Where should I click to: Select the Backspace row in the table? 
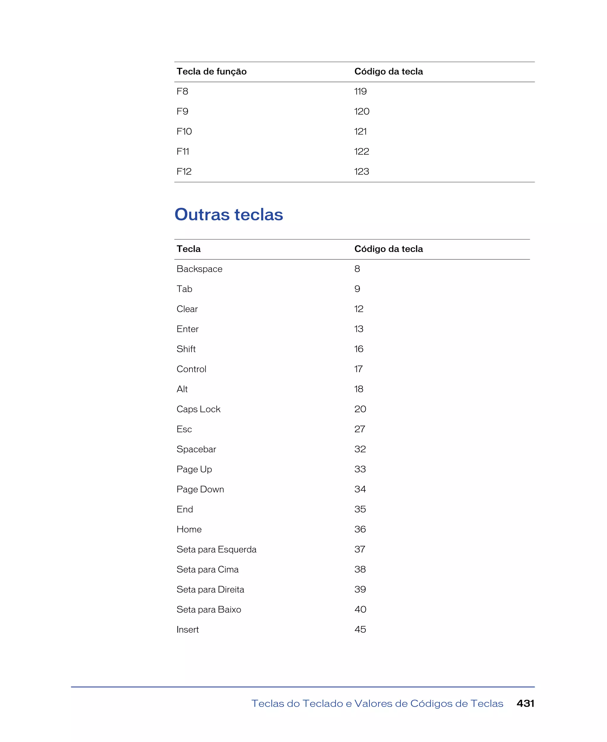tap(352, 269)
